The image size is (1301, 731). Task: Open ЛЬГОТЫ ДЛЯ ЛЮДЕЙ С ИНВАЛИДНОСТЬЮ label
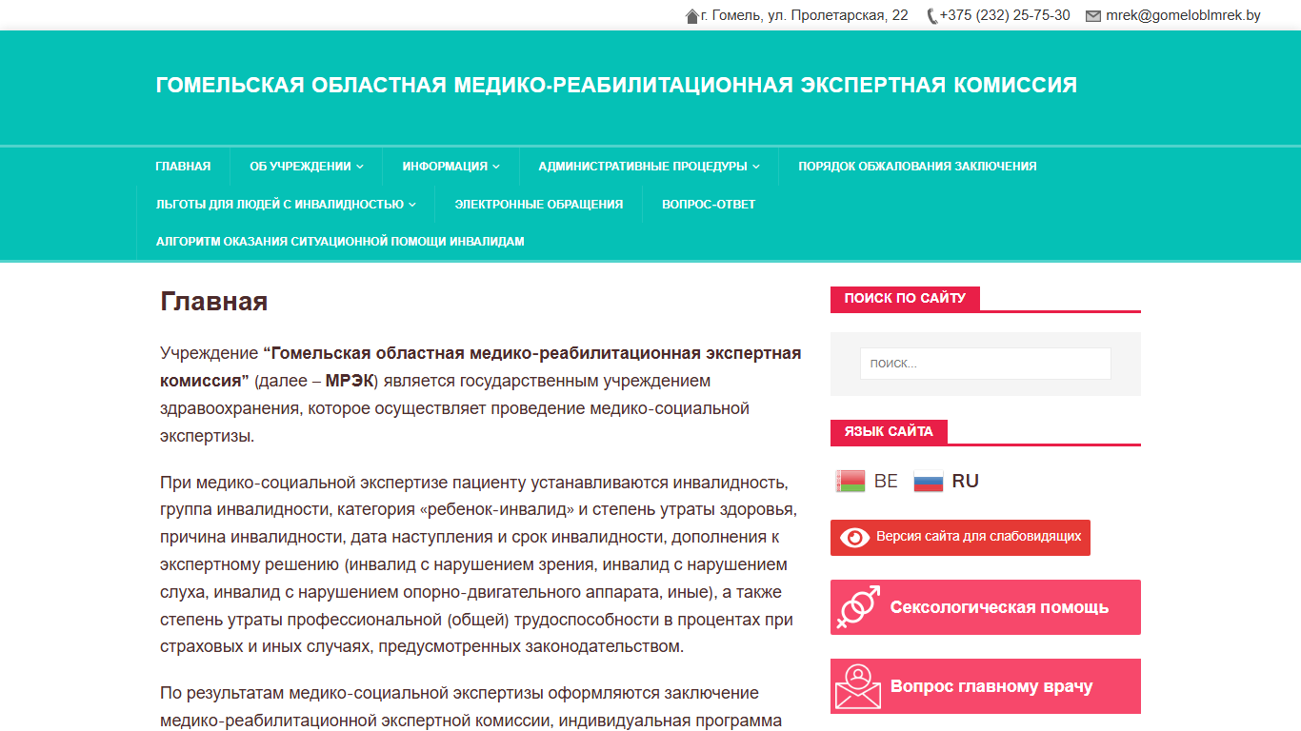click(x=280, y=204)
